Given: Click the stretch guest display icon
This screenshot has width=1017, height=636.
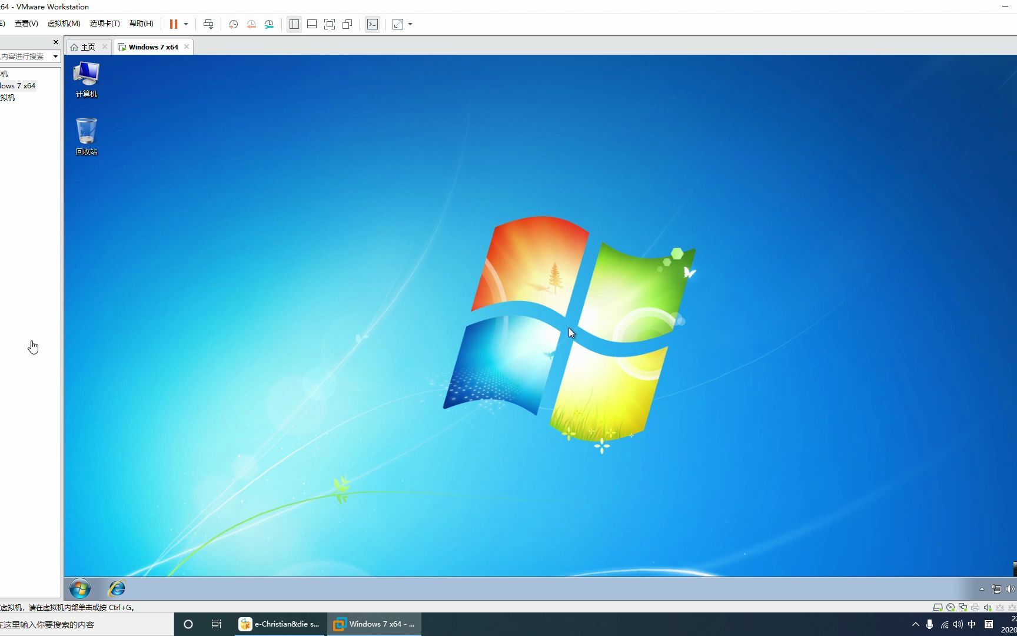Looking at the screenshot, I should (x=398, y=24).
